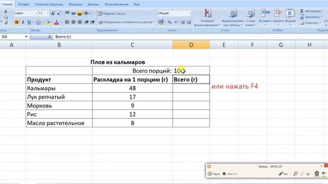Apply percent style format
328x184 pixels.
(x=170, y=22)
